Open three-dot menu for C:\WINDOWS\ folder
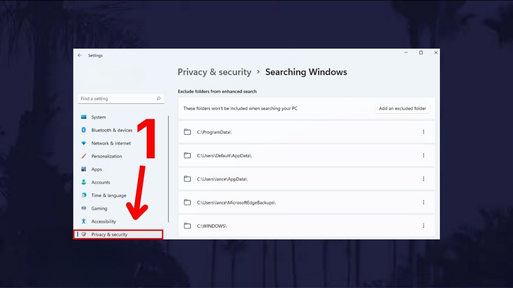Viewport: 513px width, 288px height. [424, 226]
